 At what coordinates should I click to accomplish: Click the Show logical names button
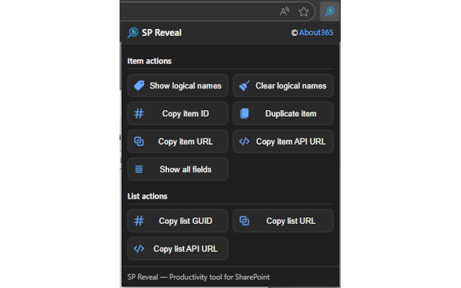coord(178,86)
